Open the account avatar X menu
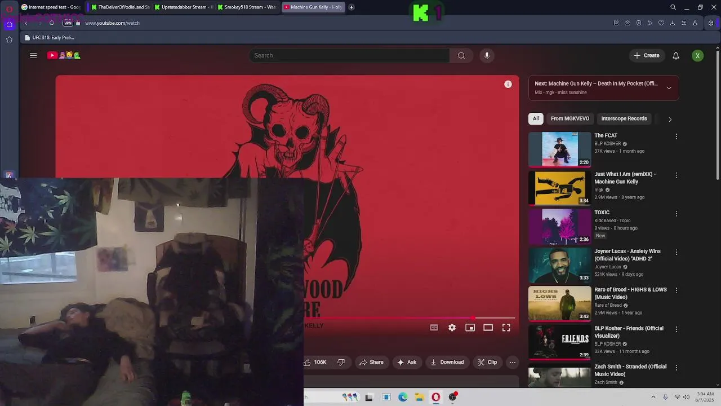Image resolution: width=721 pixels, height=406 pixels. pos(697,55)
